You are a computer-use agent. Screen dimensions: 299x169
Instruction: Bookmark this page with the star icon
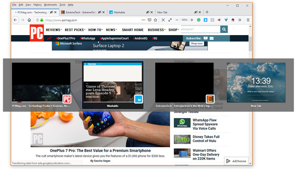point(156,20)
